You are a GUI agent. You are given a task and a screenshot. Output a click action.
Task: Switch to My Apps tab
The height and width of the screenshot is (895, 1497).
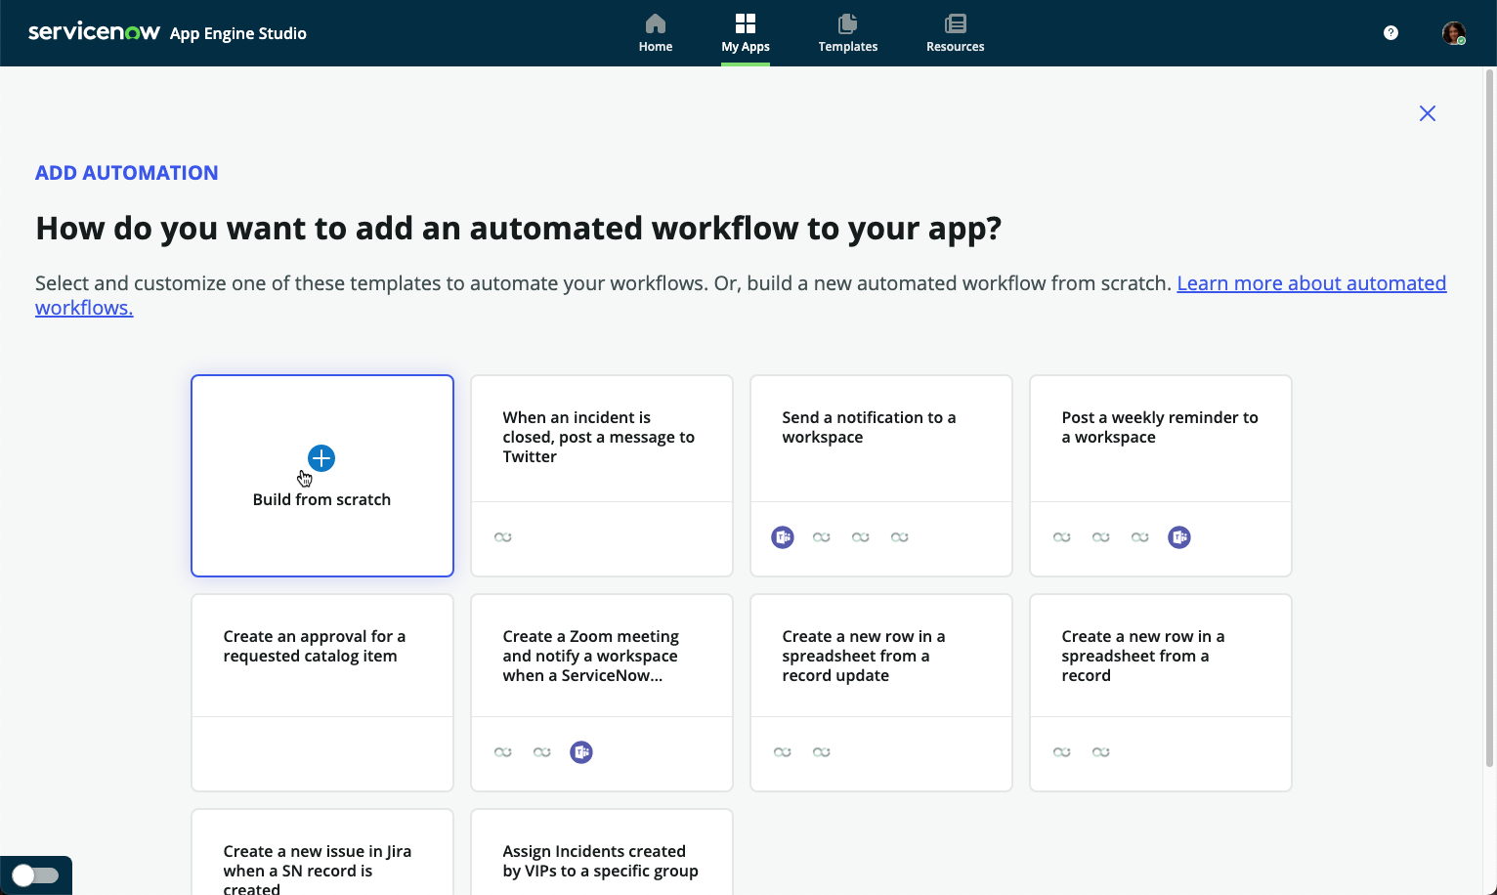point(746,33)
